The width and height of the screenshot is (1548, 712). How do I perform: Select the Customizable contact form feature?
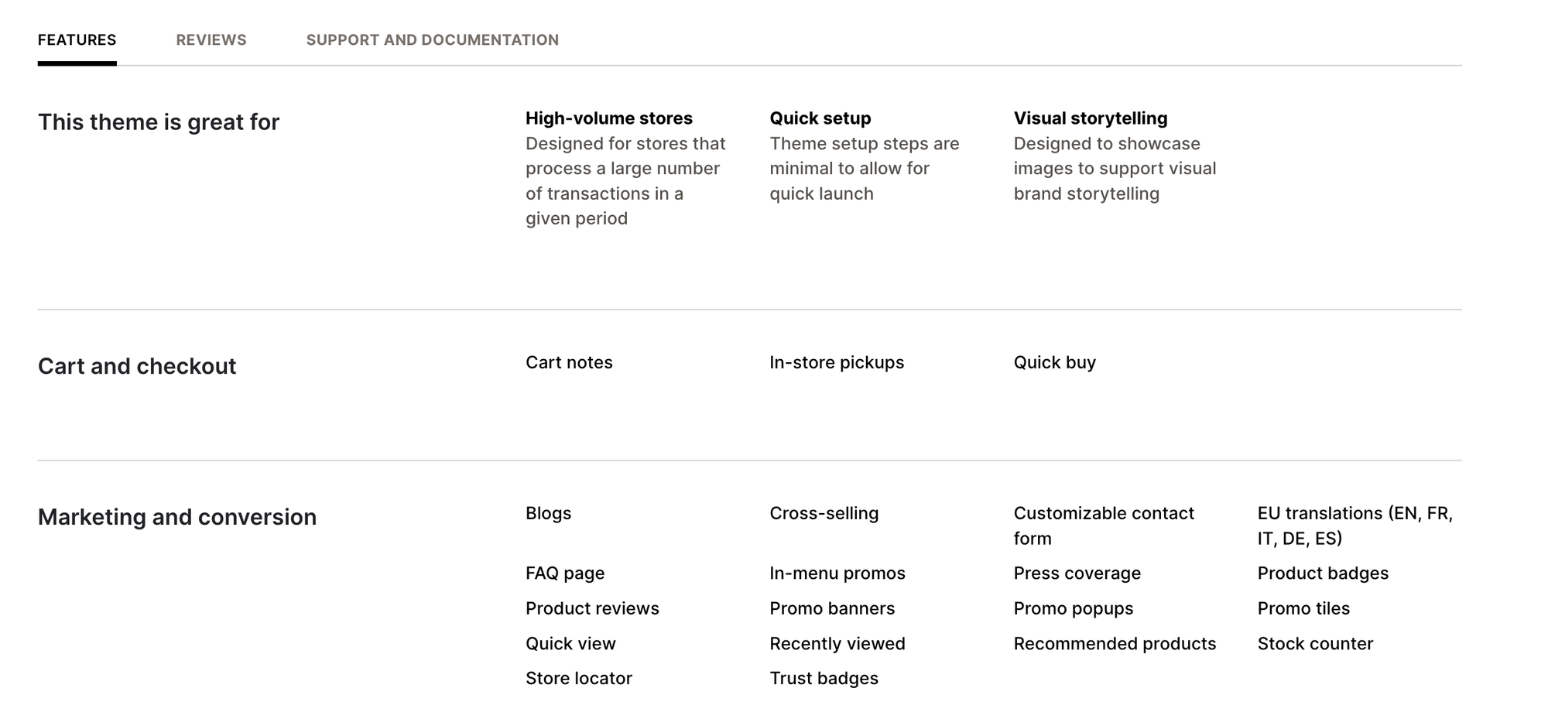tap(1103, 525)
